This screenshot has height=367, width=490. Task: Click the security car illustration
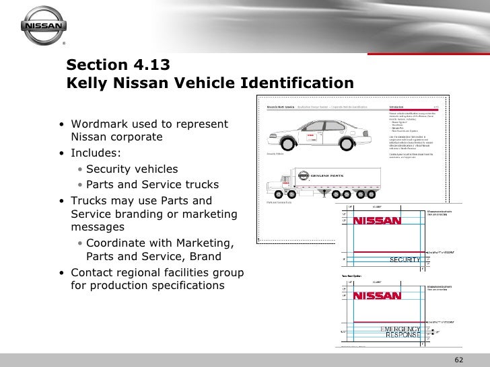[x=319, y=135]
